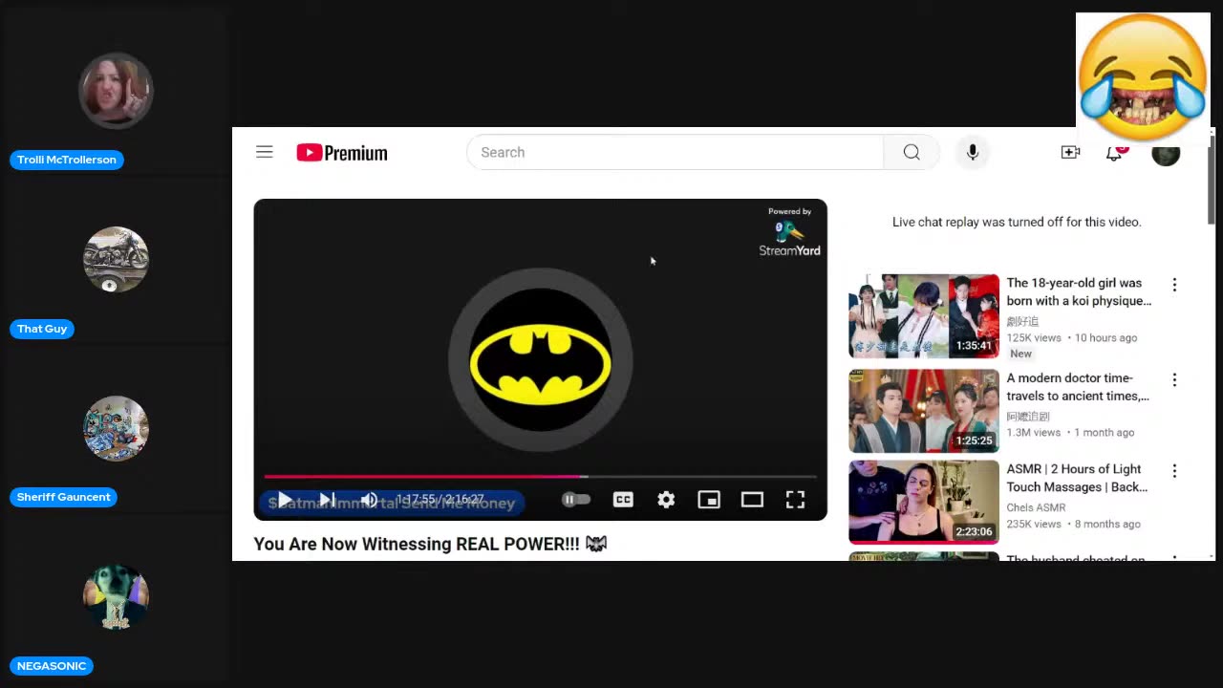Click the 'Live chat replay was turned off' message
Viewport: 1223px width, 688px height.
tap(1017, 222)
